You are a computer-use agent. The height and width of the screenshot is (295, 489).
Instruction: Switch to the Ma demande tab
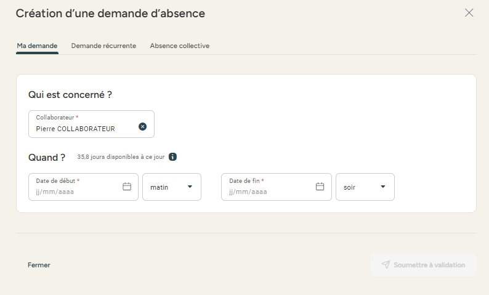tap(37, 46)
